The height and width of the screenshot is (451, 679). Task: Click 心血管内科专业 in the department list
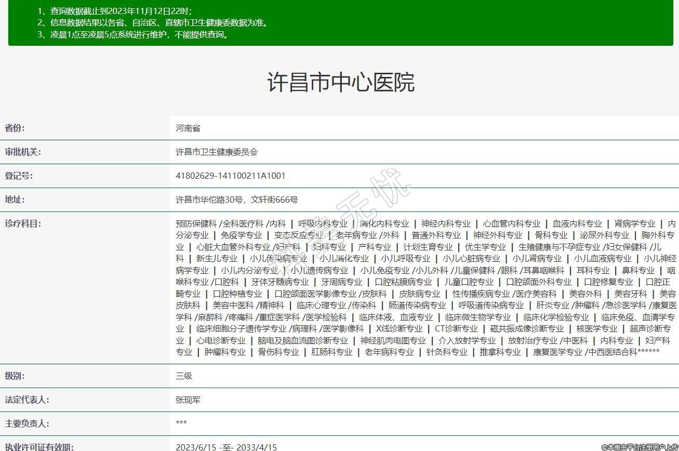pos(511,224)
